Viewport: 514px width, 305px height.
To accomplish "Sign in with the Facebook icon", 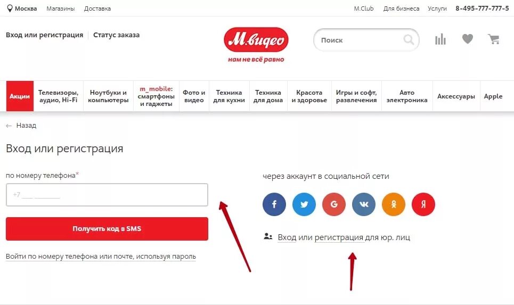I will pyautogui.click(x=274, y=204).
